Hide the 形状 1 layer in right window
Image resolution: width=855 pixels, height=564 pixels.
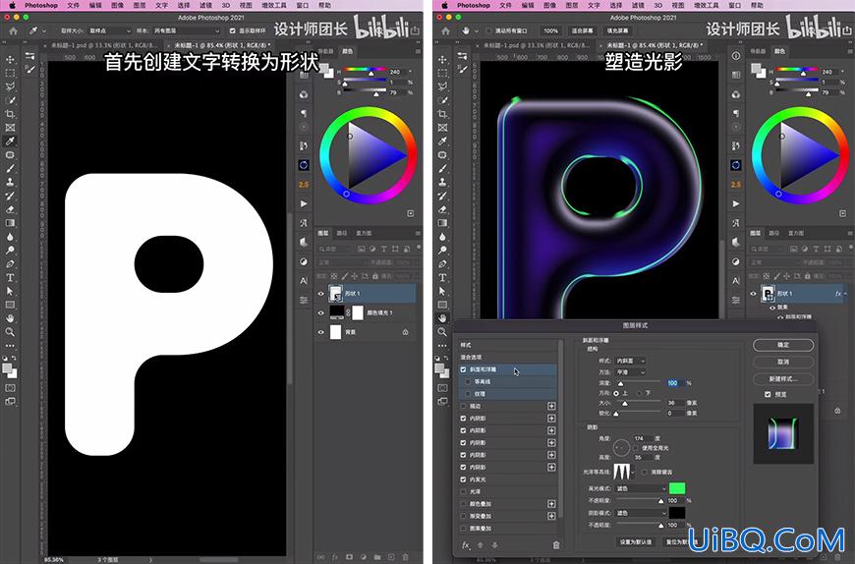point(753,294)
